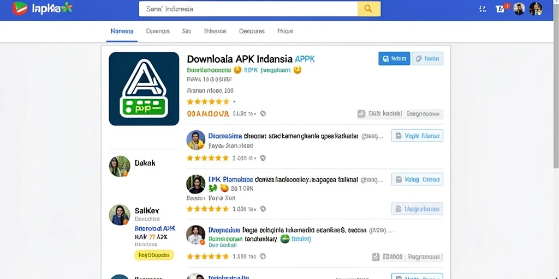This screenshot has width=559, height=279.
Task: Open avatar of 'Diomesima' review row
Action: coord(196,140)
